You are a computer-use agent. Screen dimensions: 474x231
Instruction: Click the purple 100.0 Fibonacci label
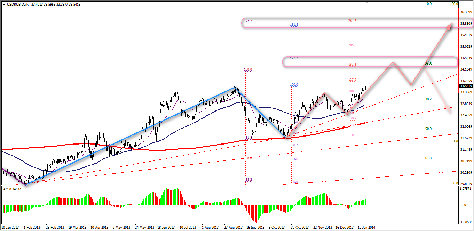click(248, 70)
